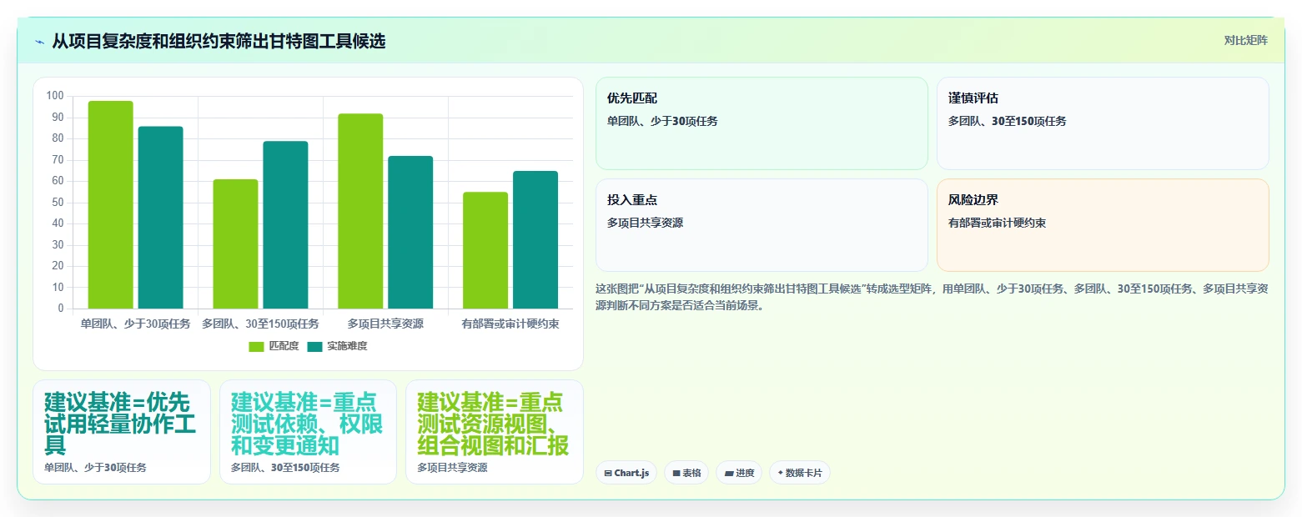The image size is (1302, 517).
Task: Click 多团队、30至150项任务 under the 变更通知 heading
Action: click(285, 468)
